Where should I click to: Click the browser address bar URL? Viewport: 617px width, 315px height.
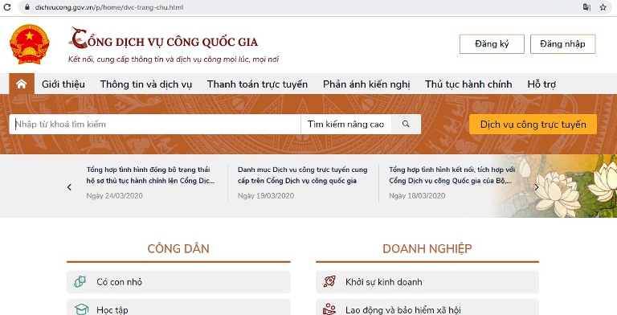(109, 7)
